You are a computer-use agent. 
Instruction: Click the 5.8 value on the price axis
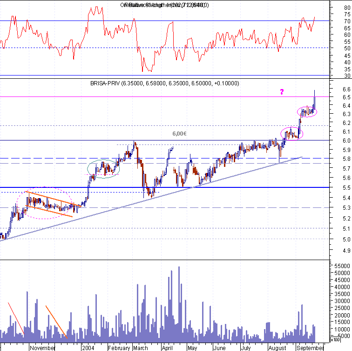tap(346, 158)
